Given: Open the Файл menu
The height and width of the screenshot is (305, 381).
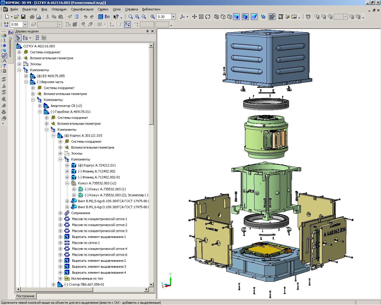Looking at the screenshot, I should (14, 9).
